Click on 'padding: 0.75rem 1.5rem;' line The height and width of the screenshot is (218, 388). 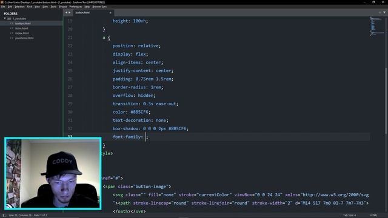[x=143, y=79]
